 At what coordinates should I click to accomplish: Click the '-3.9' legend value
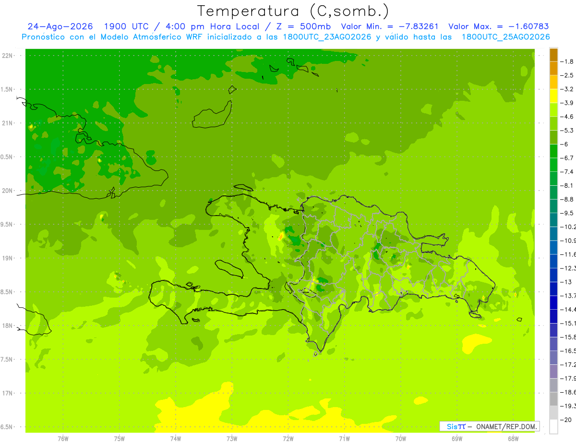pos(567,103)
